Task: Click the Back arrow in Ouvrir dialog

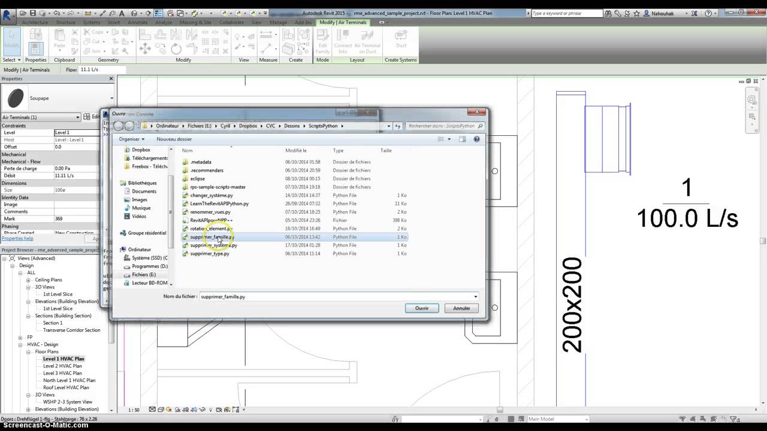Action: [119, 126]
